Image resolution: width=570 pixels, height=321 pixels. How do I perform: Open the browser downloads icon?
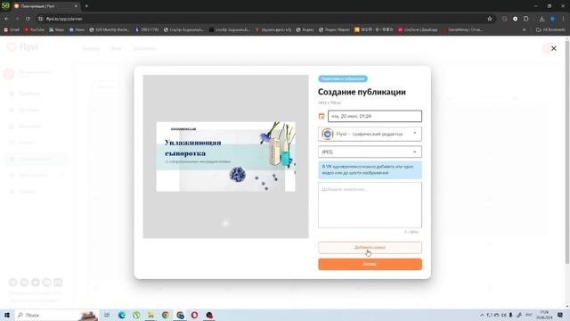tap(541, 19)
